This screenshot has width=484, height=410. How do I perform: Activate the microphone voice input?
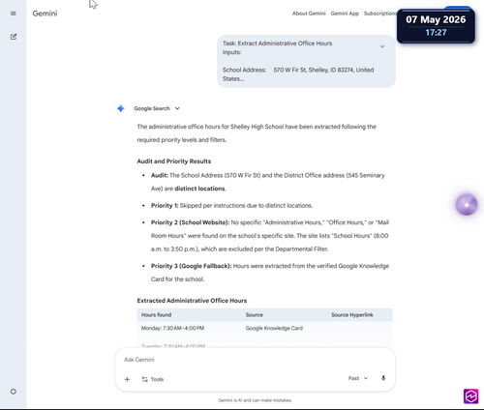[x=383, y=378]
